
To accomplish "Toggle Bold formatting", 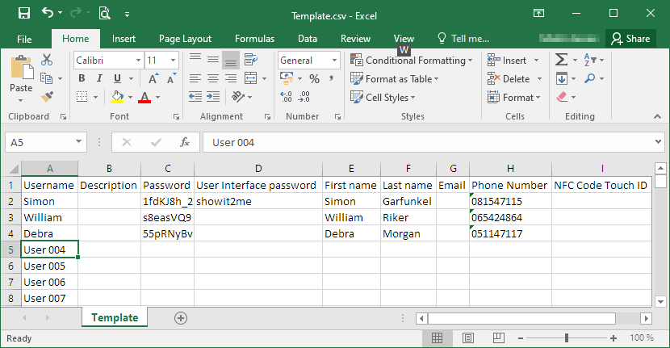I will (x=82, y=78).
